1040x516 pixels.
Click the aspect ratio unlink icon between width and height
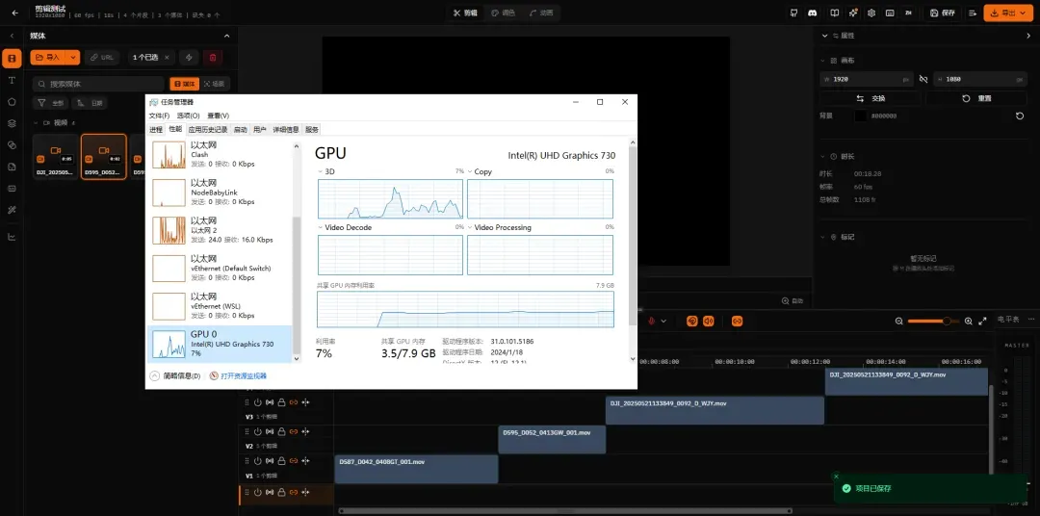pos(923,79)
